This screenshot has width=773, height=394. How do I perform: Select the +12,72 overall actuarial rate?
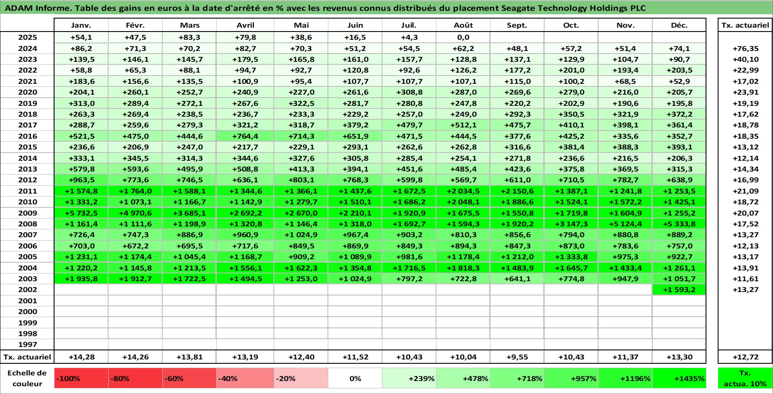point(745,357)
